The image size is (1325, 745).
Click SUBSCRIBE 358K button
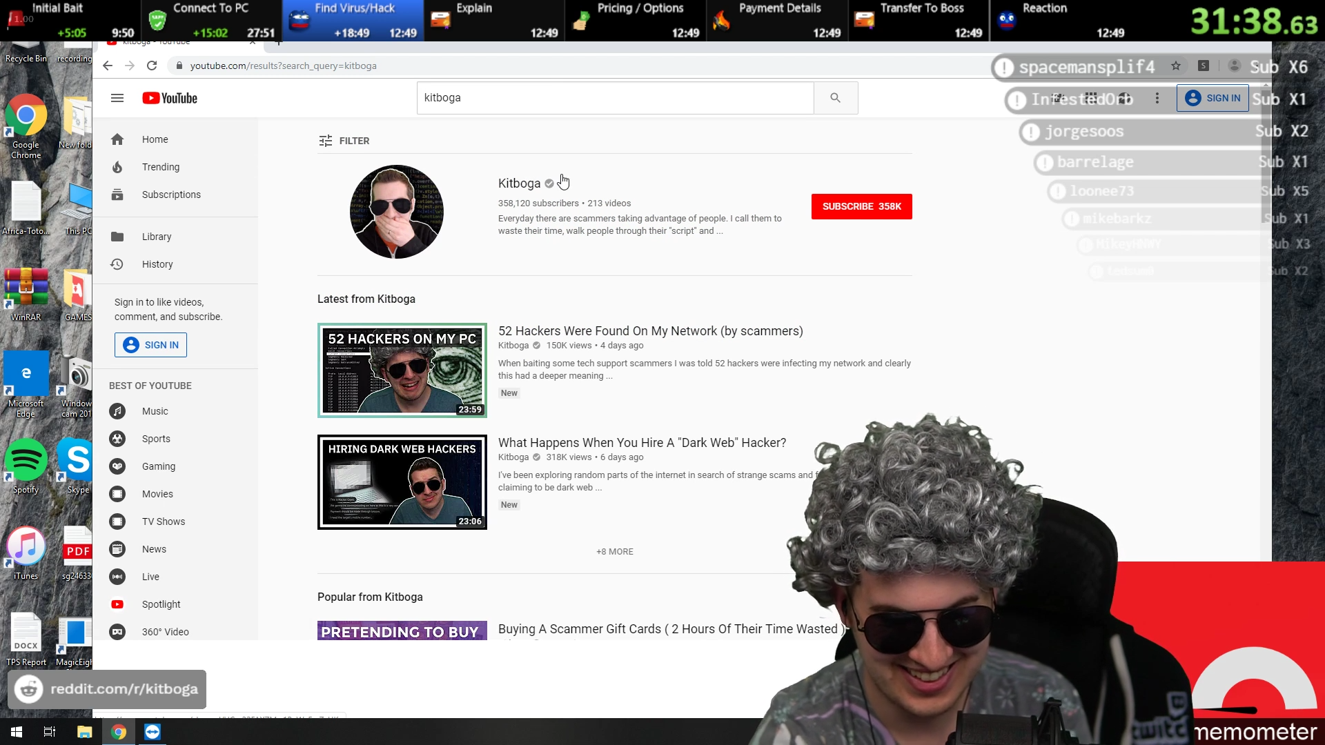coord(861,206)
